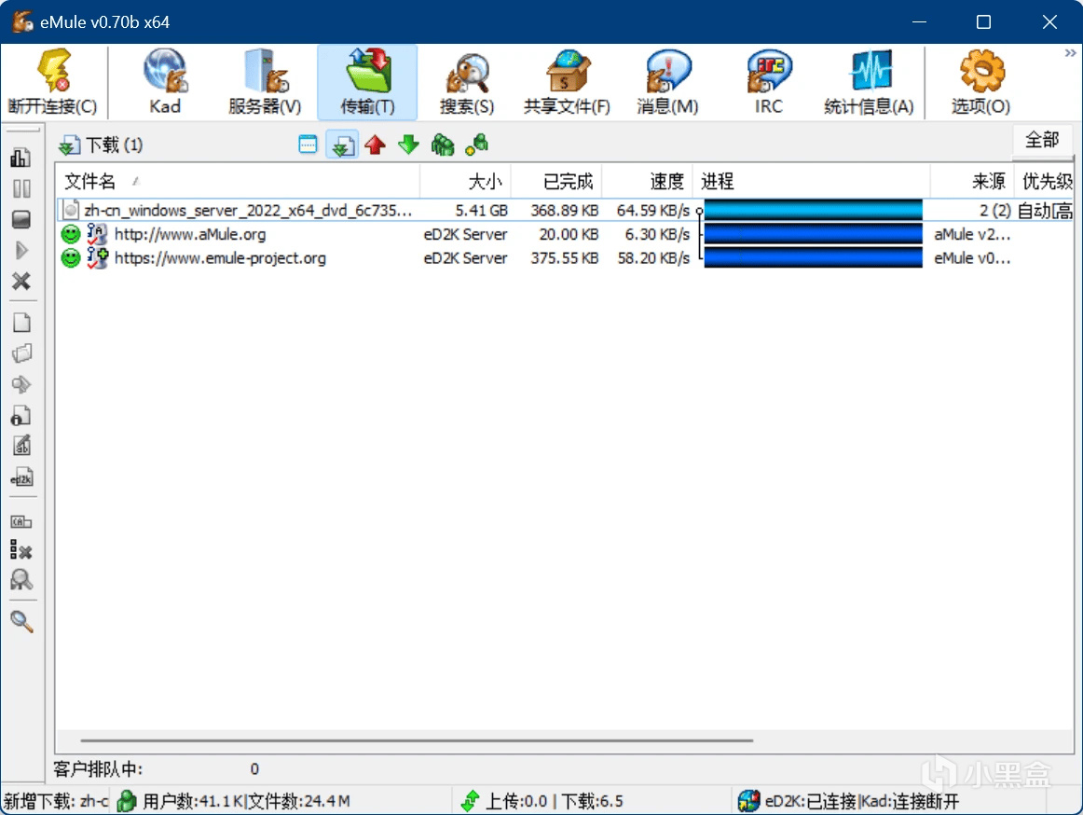Show known clients icon with yellow dot
The width and height of the screenshot is (1083, 815).
click(x=476, y=145)
